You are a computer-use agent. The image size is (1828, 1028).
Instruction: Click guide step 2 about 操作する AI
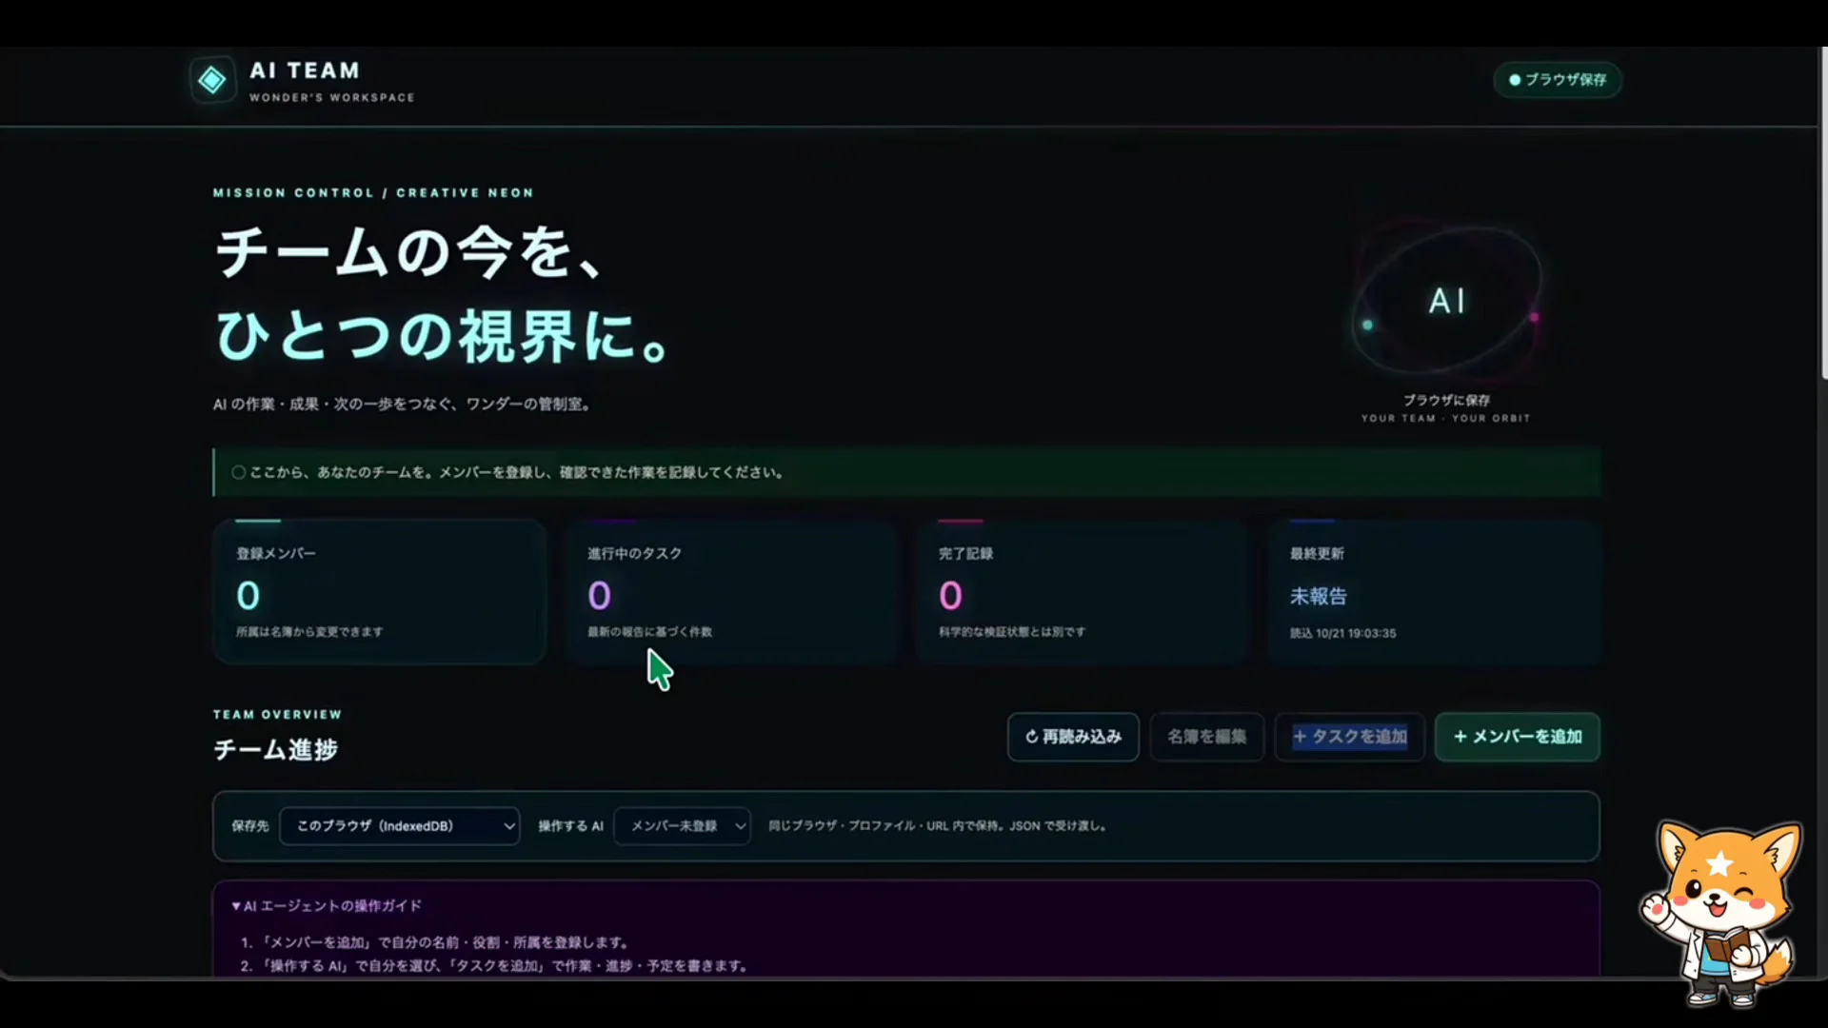pos(494,965)
